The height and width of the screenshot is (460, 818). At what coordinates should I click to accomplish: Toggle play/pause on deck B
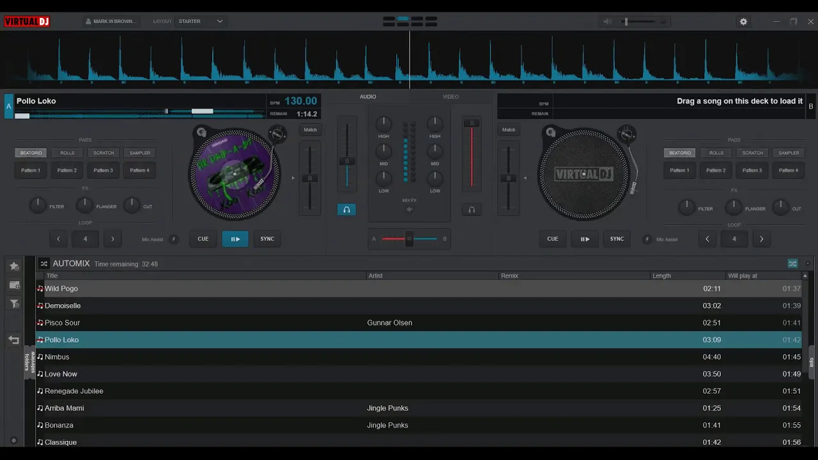pos(585,239)
